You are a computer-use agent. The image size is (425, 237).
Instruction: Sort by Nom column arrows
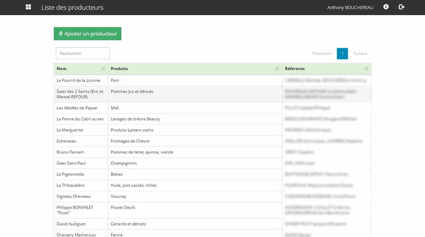(103, 69)
